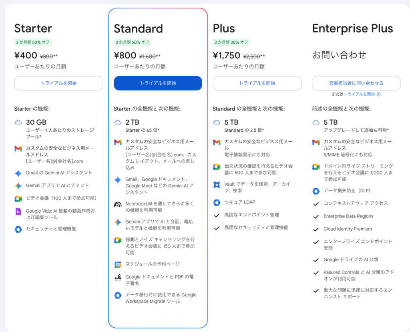Click the eSignature icon in Standard plan
Image resolution: width=410 pixels, height=332 pixels.
tap(118, 277)
